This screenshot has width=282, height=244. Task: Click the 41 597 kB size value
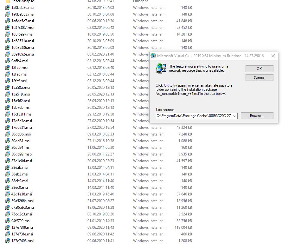pos(184,161)
